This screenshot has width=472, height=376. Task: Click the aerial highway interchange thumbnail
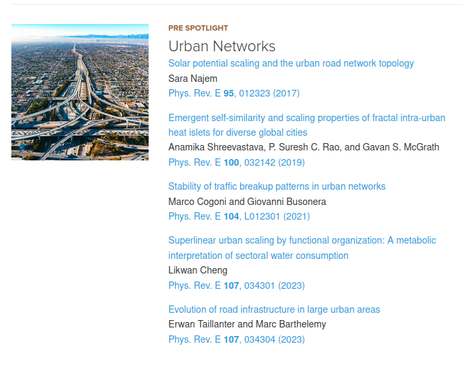pyautogui.click(x=80, y=92)
